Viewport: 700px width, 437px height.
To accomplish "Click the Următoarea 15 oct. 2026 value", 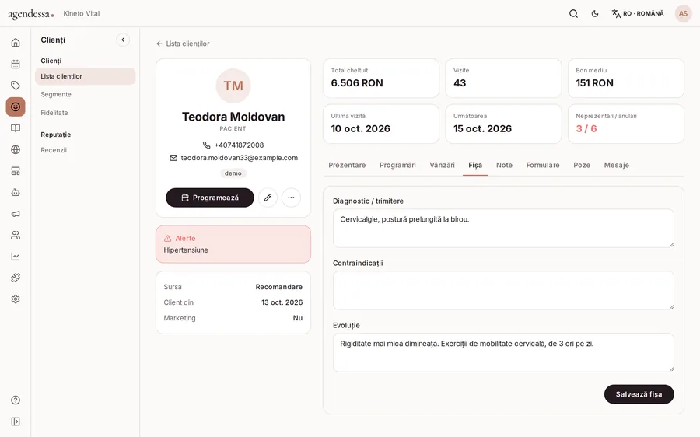I will pyautogui.click(x=482, y=128).
